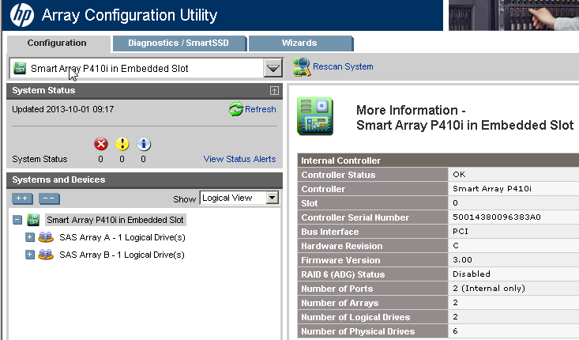The width and height of the screenshot is (579, 340).
Task: Collapse the Smart Array P410i tree node
Action: [17, 220]
